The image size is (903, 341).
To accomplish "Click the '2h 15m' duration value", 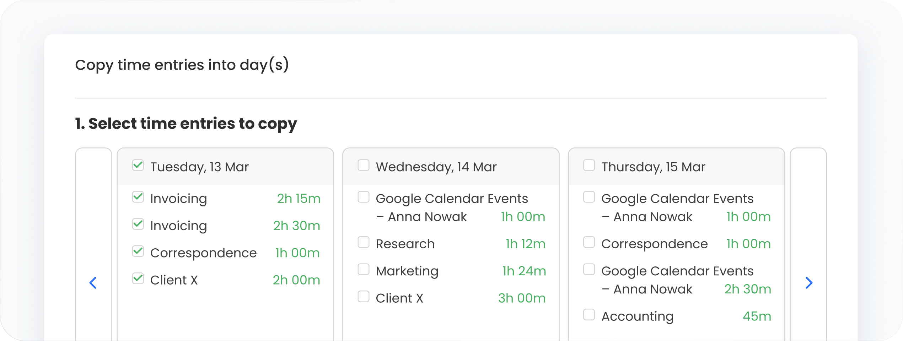I will [299, 199].
